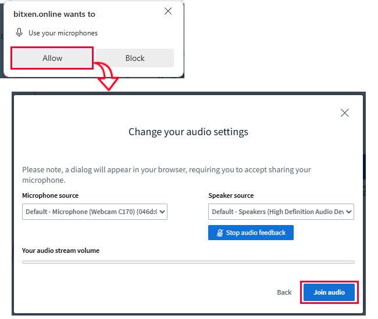Click the 'Change your audio settings' heading
Viewport: 378px width, 319px height.
[188, 132]
